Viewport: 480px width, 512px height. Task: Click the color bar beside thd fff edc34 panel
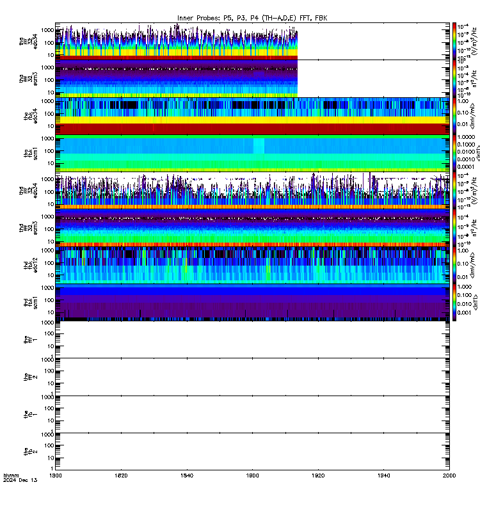pyautogui.click(x=454, y=191)
